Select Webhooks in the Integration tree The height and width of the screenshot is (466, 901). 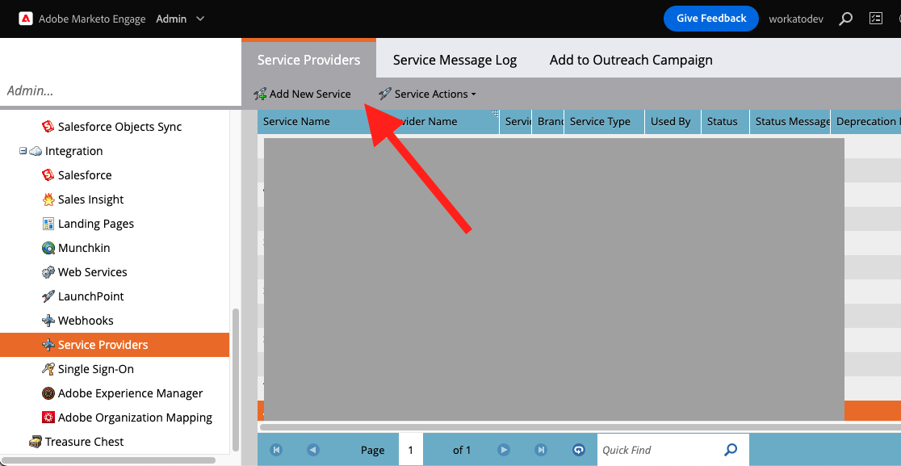tap(86, 321)
